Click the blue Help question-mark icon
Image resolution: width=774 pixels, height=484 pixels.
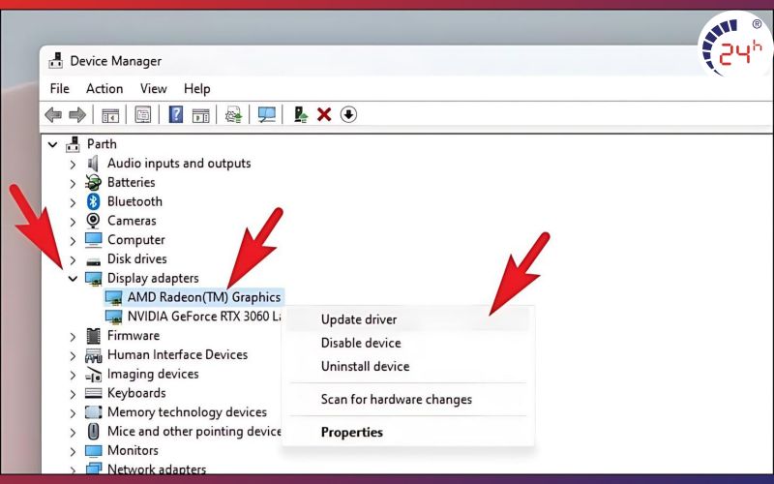(x=176, y=114)
